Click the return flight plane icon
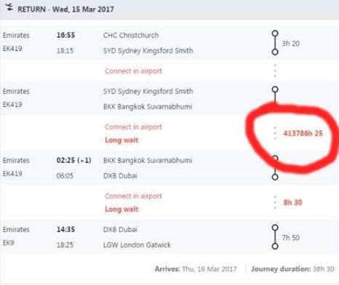 9,7
